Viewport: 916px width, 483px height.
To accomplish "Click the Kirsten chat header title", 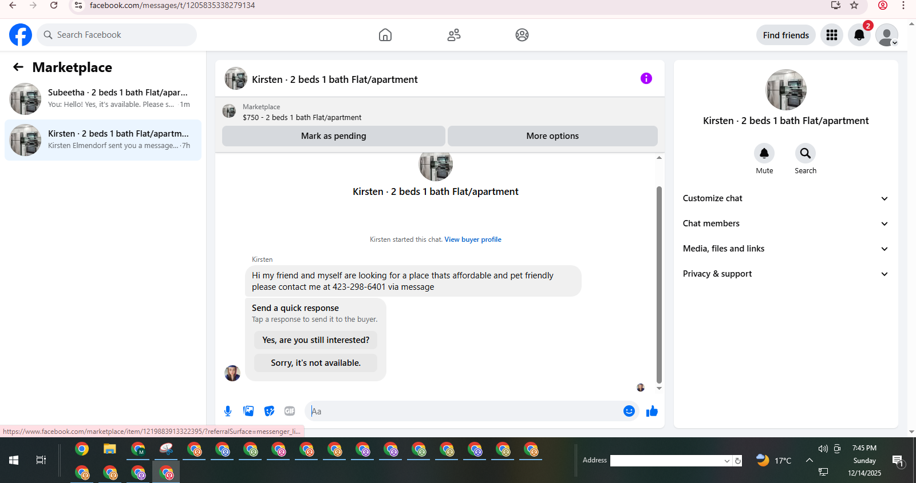I will coord(335,79).
